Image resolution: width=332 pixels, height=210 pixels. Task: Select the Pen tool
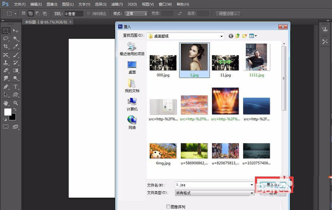pyautogui.click(x=6, y=87)
